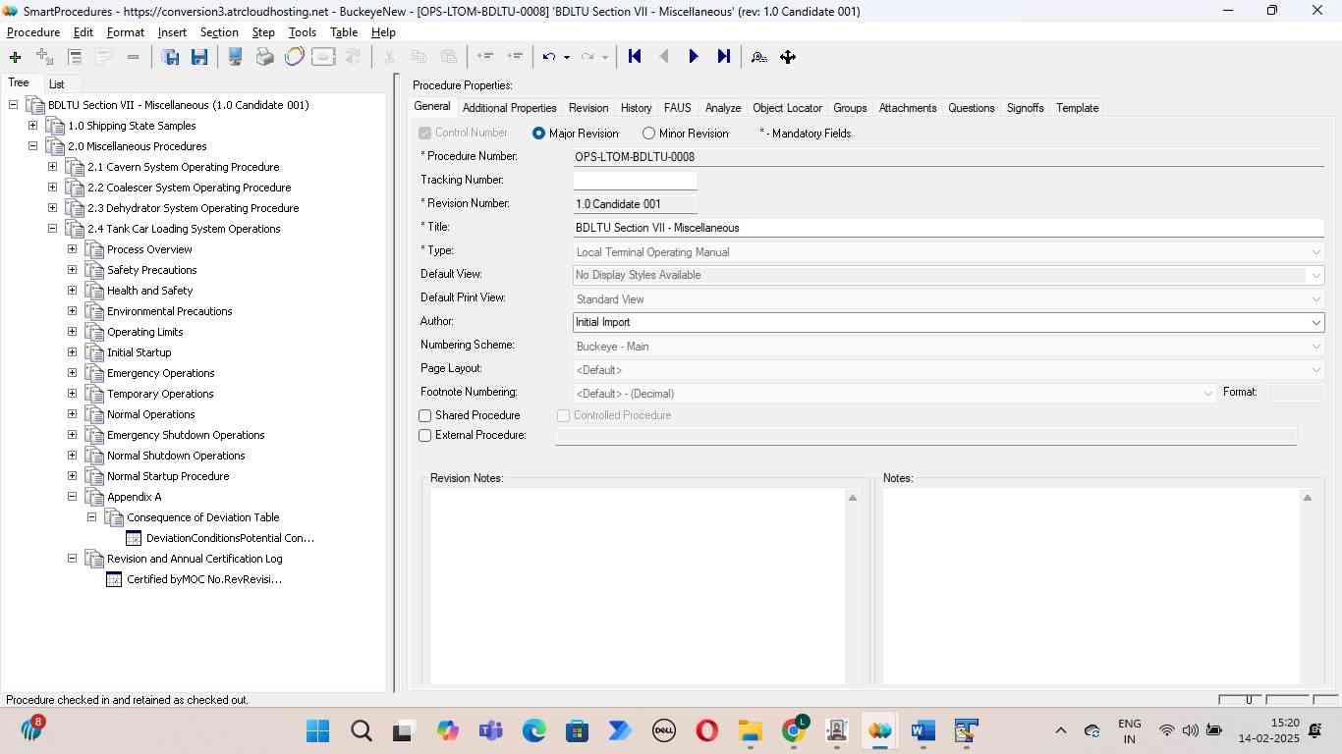The width and height of the screenshot is (1342, 754).
Task: Open the Procedure menu
Action: 33,32
